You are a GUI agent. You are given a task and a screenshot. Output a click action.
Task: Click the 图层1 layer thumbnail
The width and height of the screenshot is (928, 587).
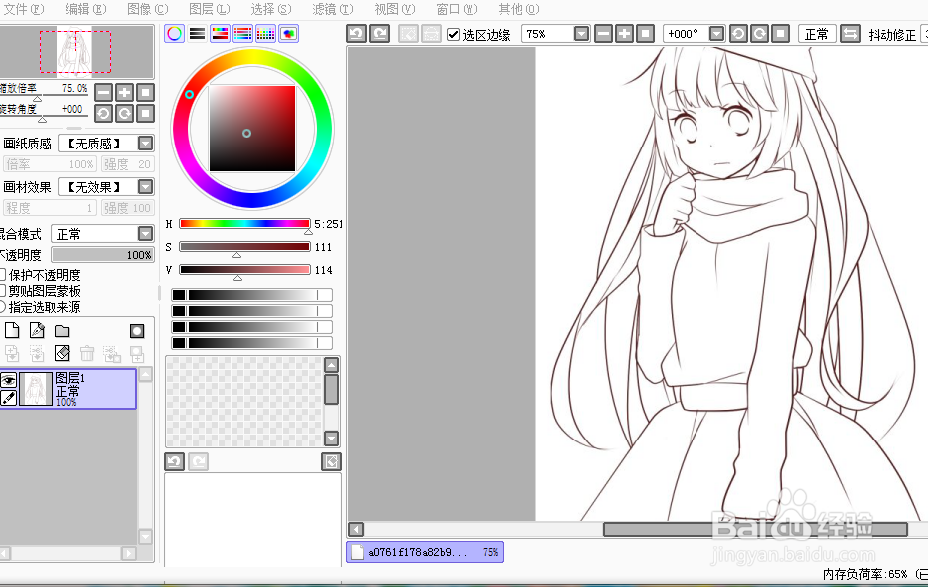point(36,389)
